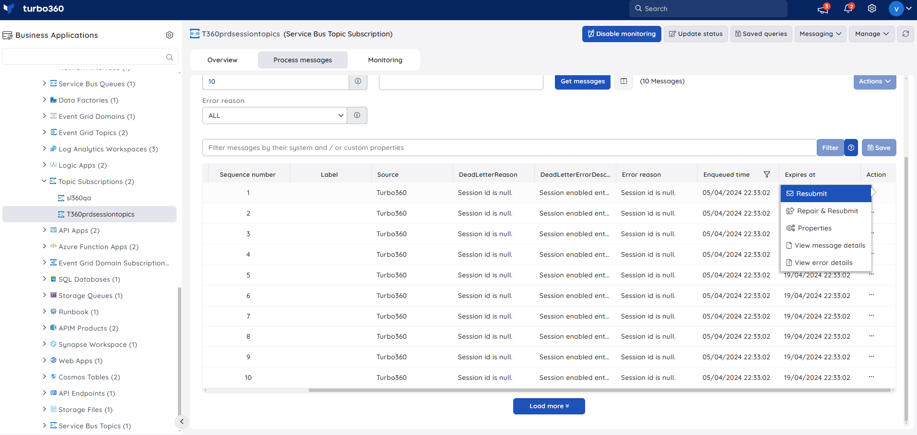Screen dimensions: 917x435
Task: Open the bell notifications icon
Action: [848, 9]
